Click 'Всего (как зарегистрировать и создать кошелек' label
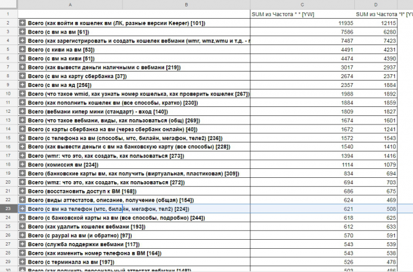 [x=139, y=41]
